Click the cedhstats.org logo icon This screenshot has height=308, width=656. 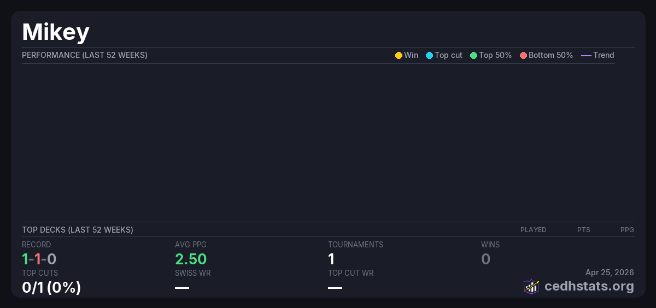coord(531,286)
